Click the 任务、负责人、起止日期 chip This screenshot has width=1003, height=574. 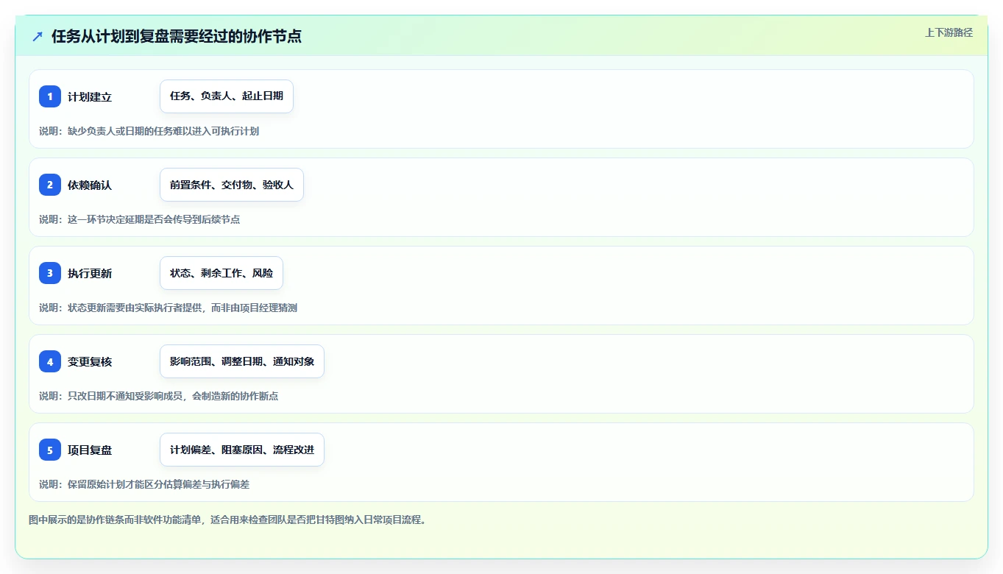click(x=227, y=96)
